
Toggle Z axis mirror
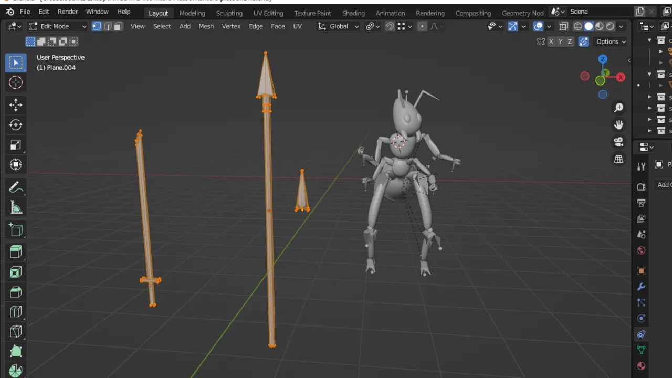click(570, 41)
